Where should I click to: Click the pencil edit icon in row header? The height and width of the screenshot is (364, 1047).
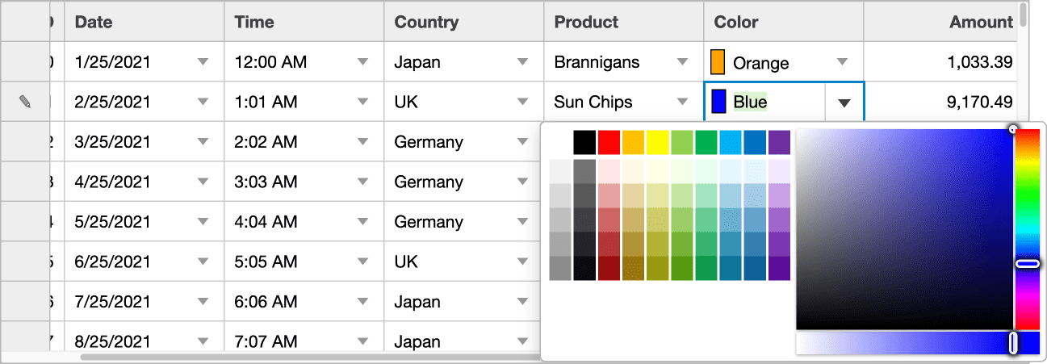tap(25, 103)
